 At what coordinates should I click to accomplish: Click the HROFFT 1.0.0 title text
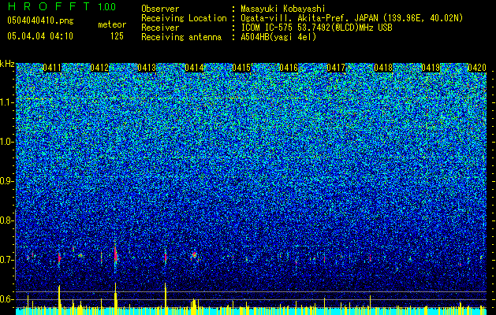tap(62, 6)
